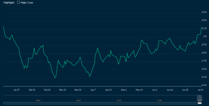Click the 'Jan 27' date axis label
Image resolution: width=209 pixels, height=106 pixels.
tap(17, 90)
